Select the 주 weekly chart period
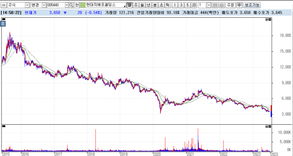This screenshot has height=156, width=293. (136, 5)
